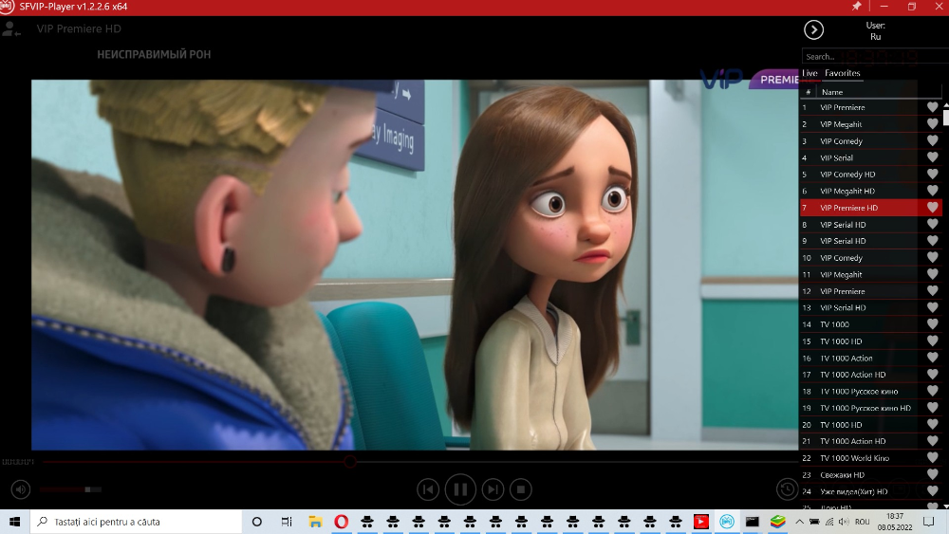Open the user profile icon at top left
The width and height of the screenshot is (949, 534).
click(x=10, y=29)
